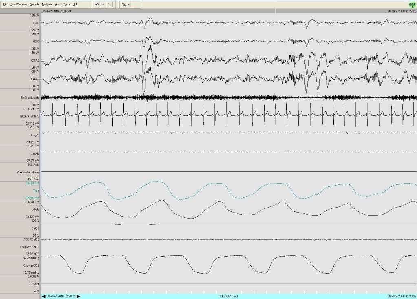This screenshot has width=417, height=299.
Task: Open the Signals menu
Action: click(34, 4)
